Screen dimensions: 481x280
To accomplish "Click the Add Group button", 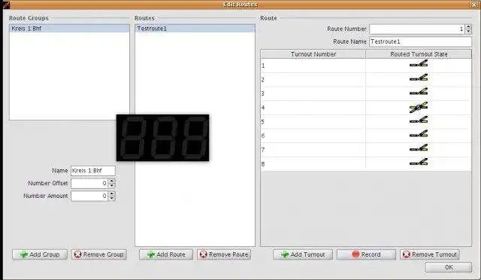I will [x=40, y=254].
